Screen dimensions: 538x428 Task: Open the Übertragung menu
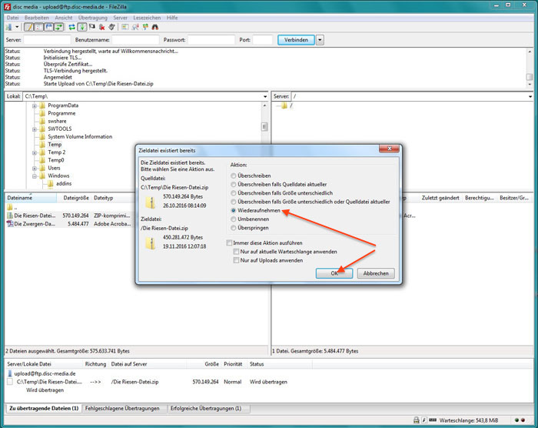coord(93,18)
